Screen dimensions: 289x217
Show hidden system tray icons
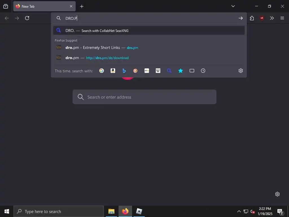[239, 211]
